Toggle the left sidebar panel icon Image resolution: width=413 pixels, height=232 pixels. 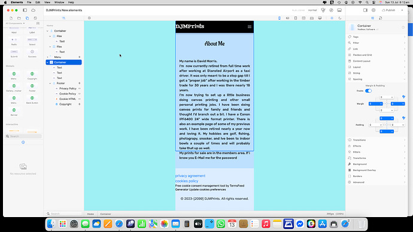pyautogui.click(x=25, y=10)
